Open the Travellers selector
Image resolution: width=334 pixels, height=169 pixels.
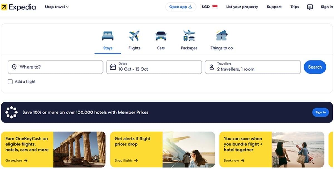[x=253, y=67]
